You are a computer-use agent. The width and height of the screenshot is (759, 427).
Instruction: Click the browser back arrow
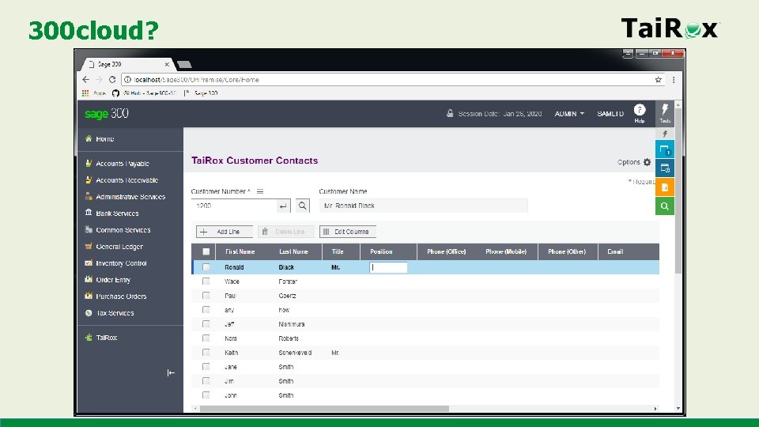point(85,79)
